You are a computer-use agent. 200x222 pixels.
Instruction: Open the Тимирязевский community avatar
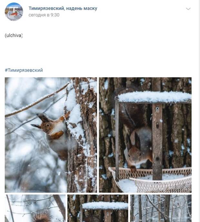tap(14, 12)
